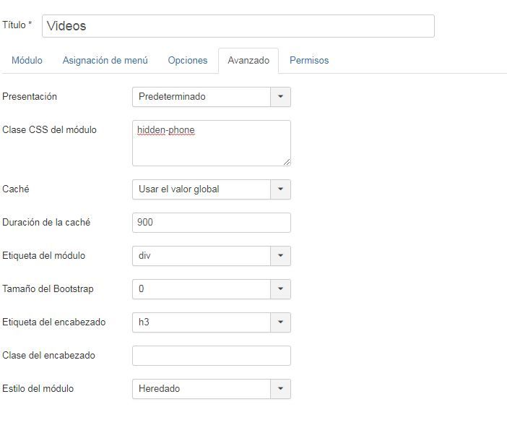Click the Etiqueta del encabezado label
The image size is (507, 428).
coord(53,322)
